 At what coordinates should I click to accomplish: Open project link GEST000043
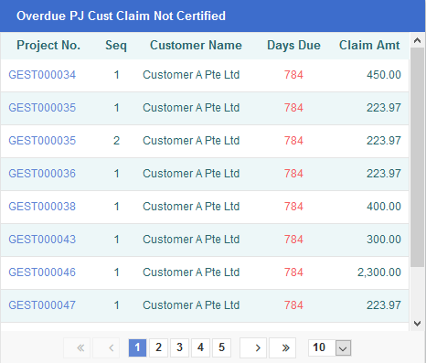pyautogui.click(x=42, y=240)
